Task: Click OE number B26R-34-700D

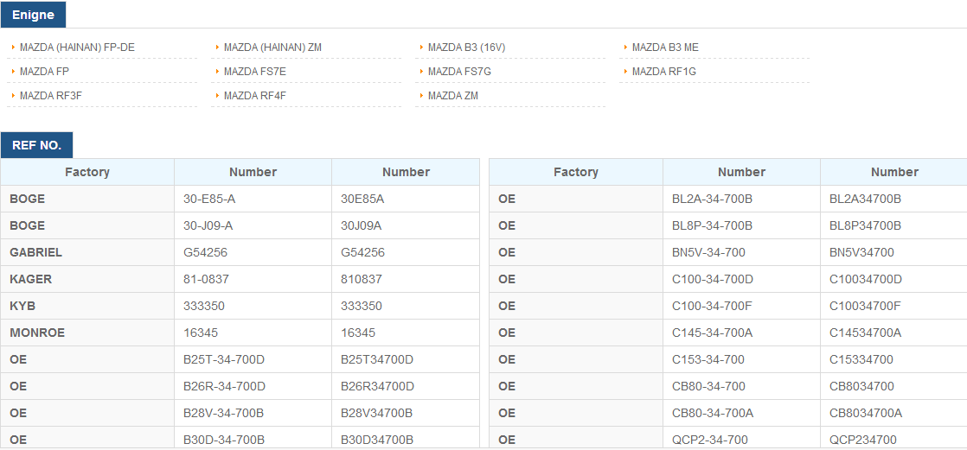Action: (x=225, y=386)
